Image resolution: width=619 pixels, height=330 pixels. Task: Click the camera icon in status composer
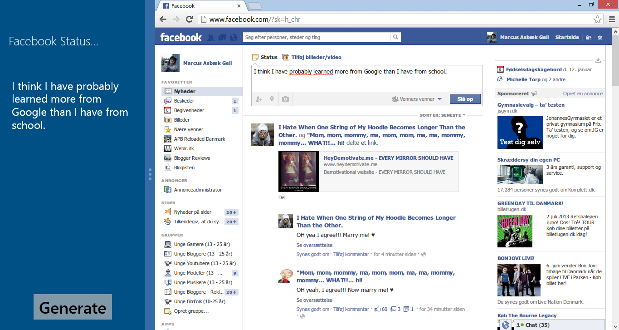tap(285, 99)
